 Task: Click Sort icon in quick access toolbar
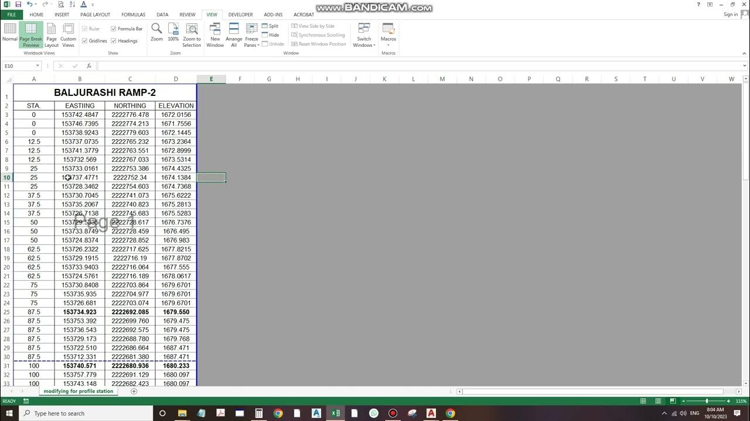coord(72,4)
